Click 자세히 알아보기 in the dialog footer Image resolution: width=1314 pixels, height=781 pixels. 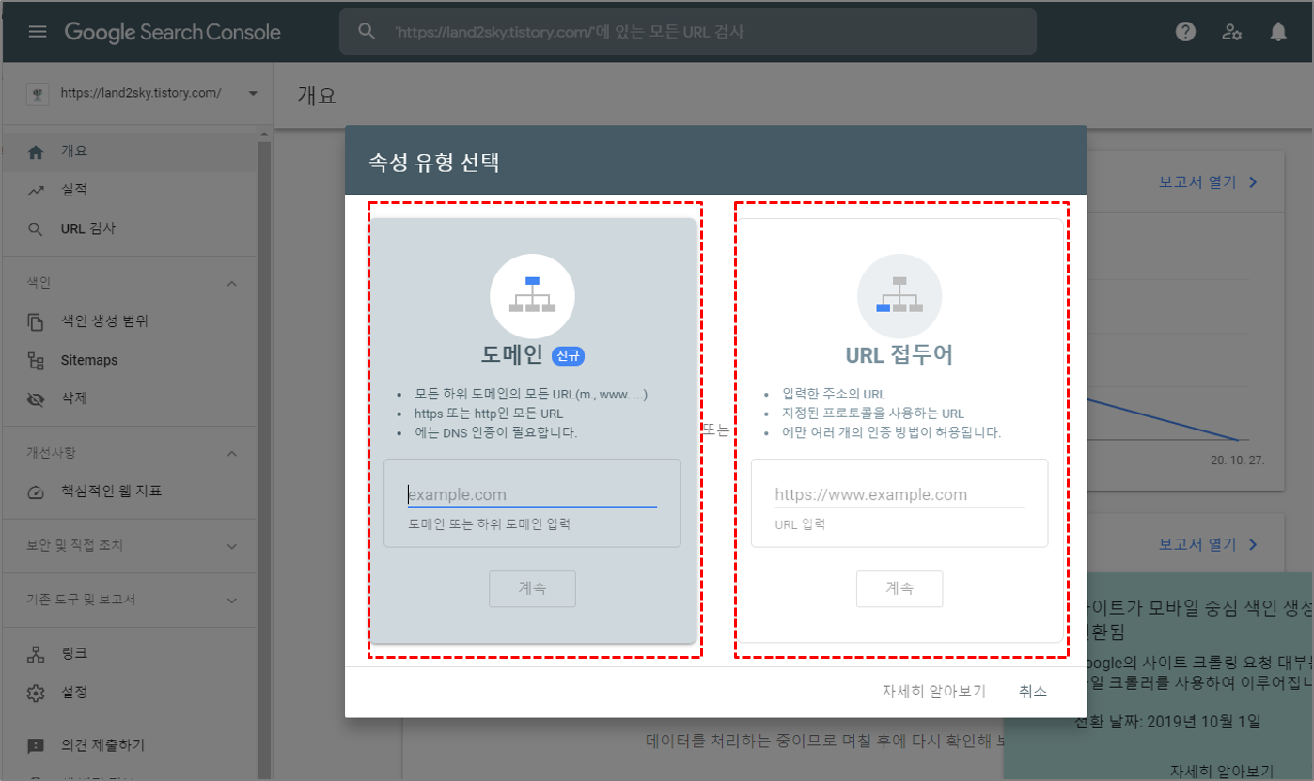934,691
